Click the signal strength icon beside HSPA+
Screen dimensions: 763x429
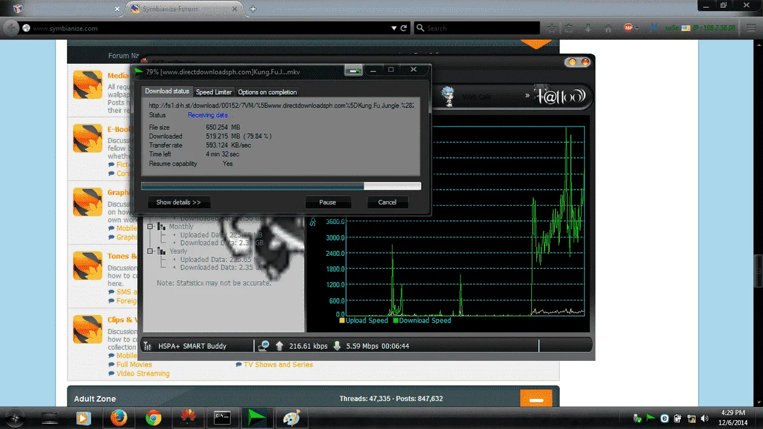click(148, 346)
